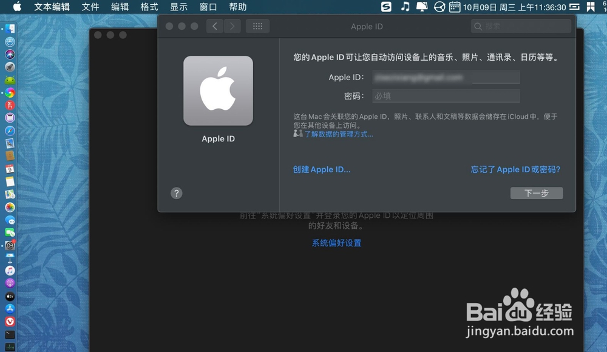Click the 下一步 button
The image size is (607, 352).
point(537,193)
